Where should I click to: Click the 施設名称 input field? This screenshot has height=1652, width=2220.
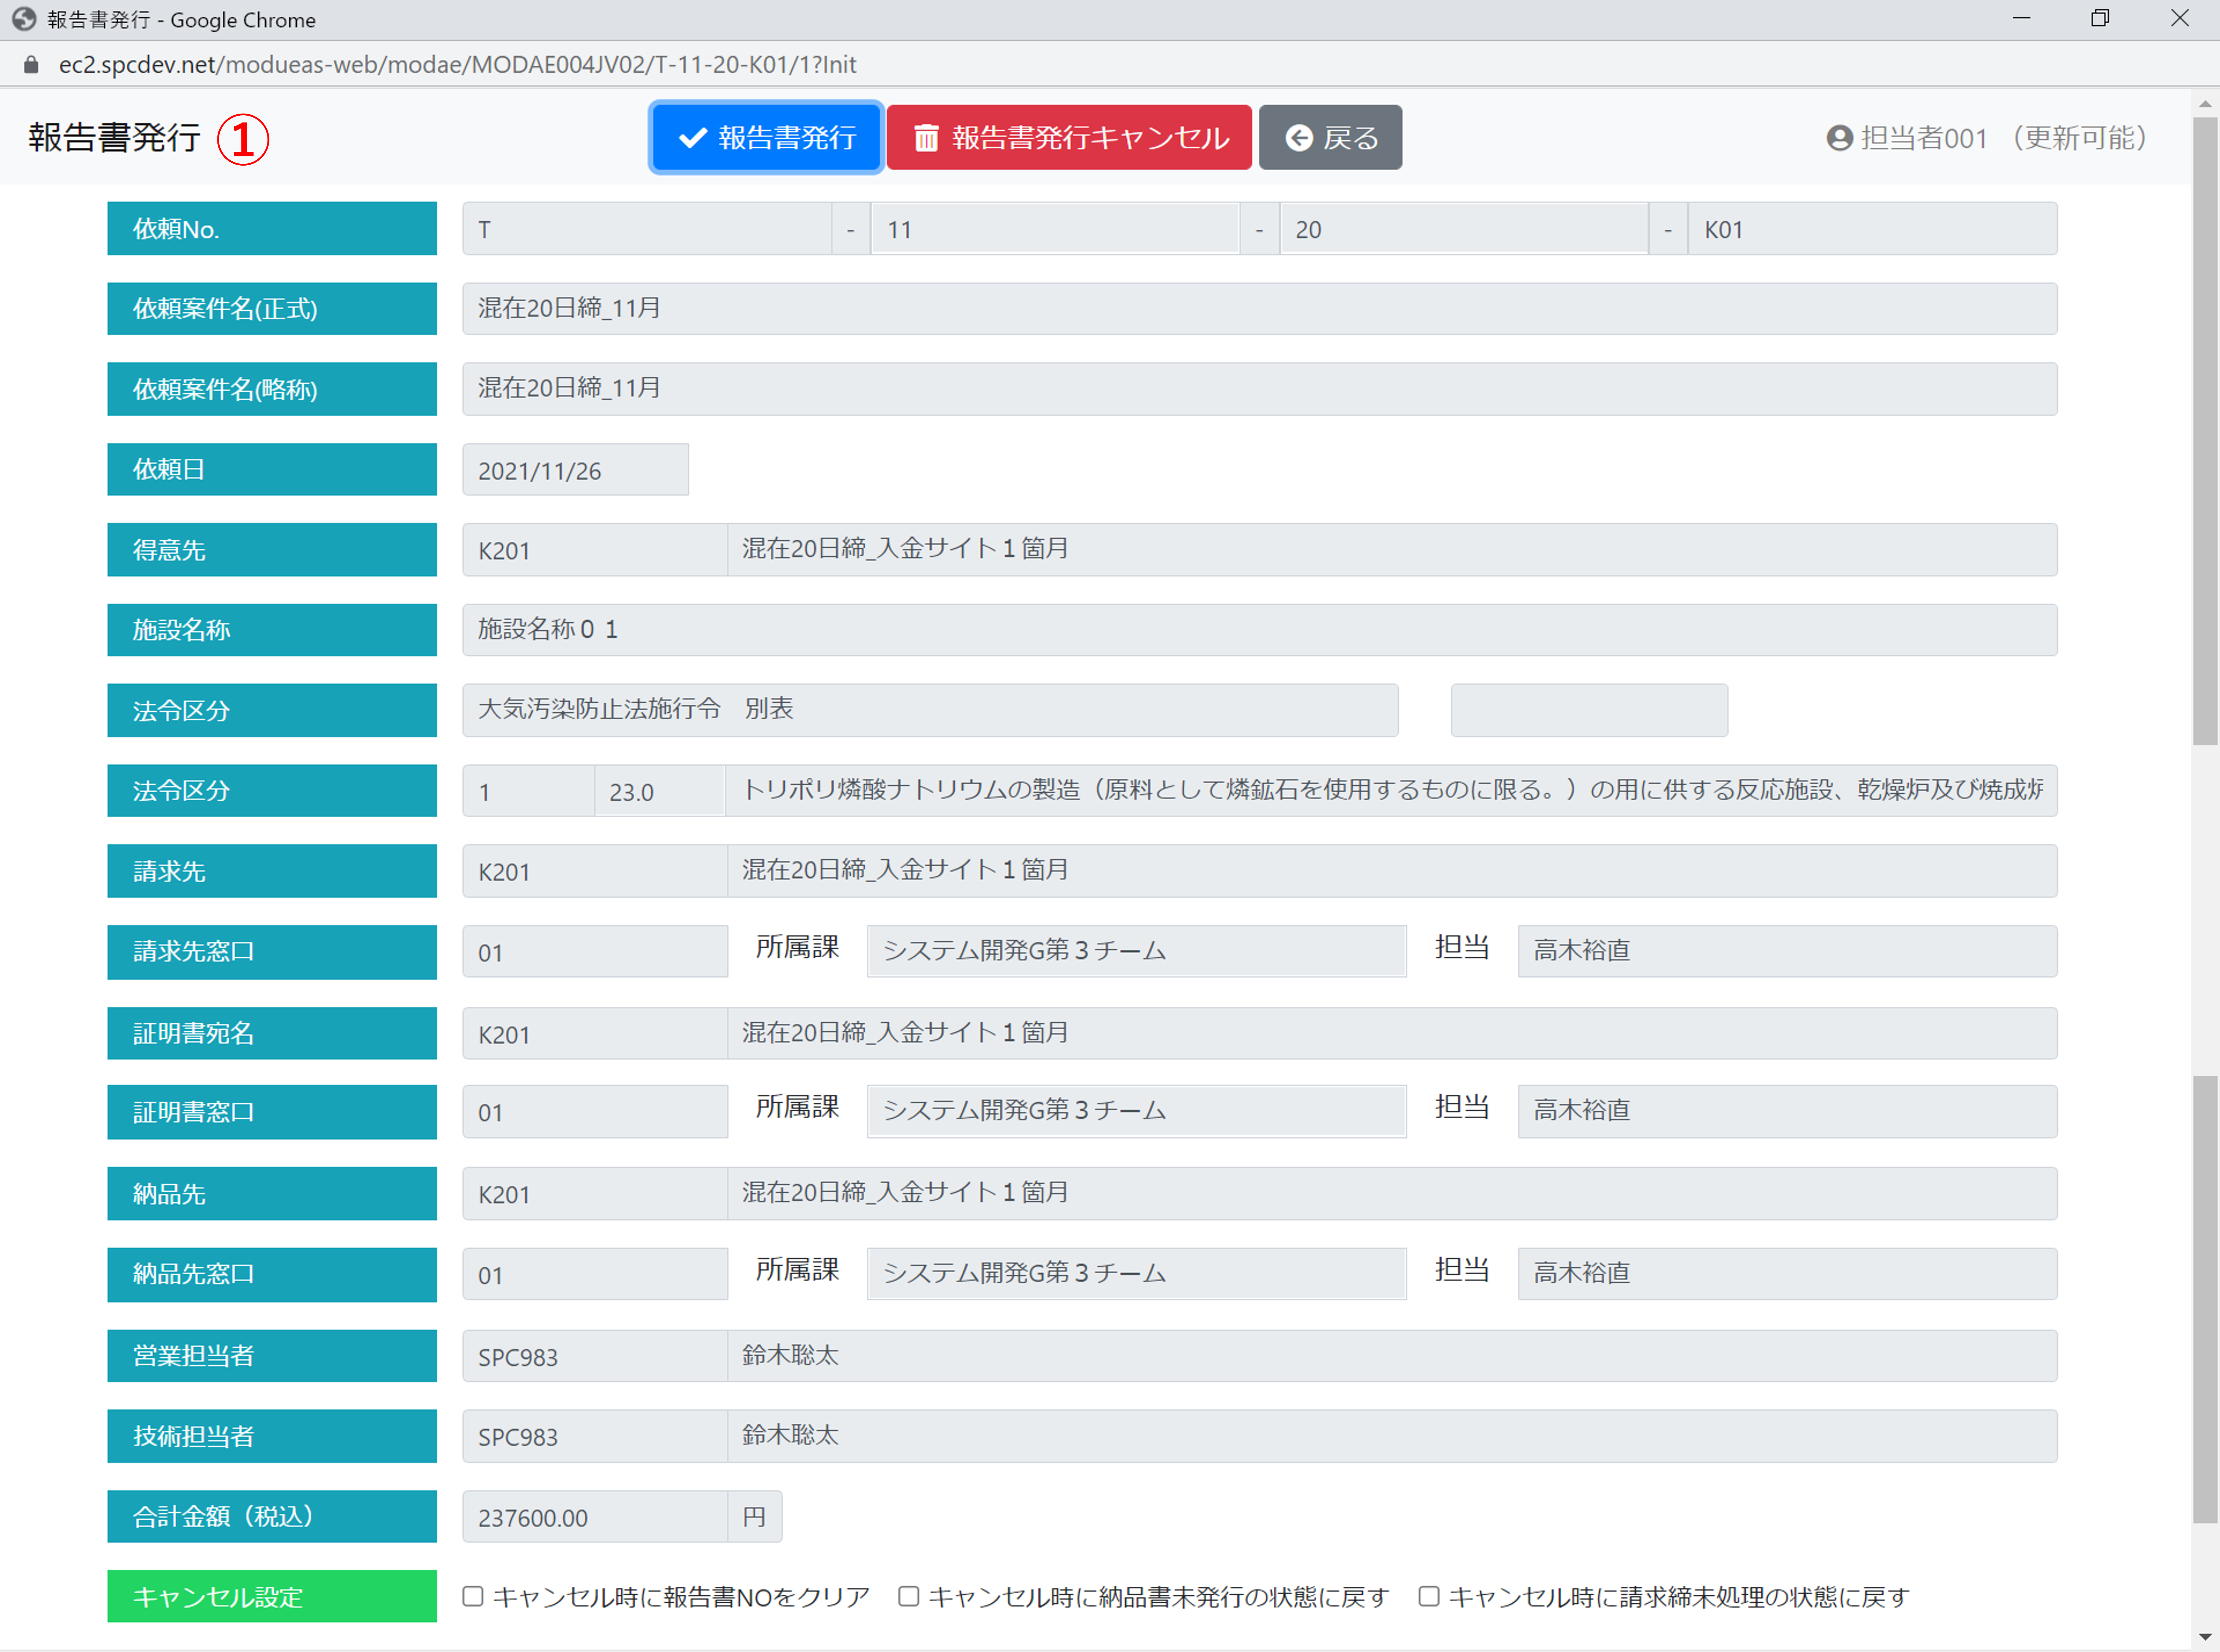[1260, 630]
